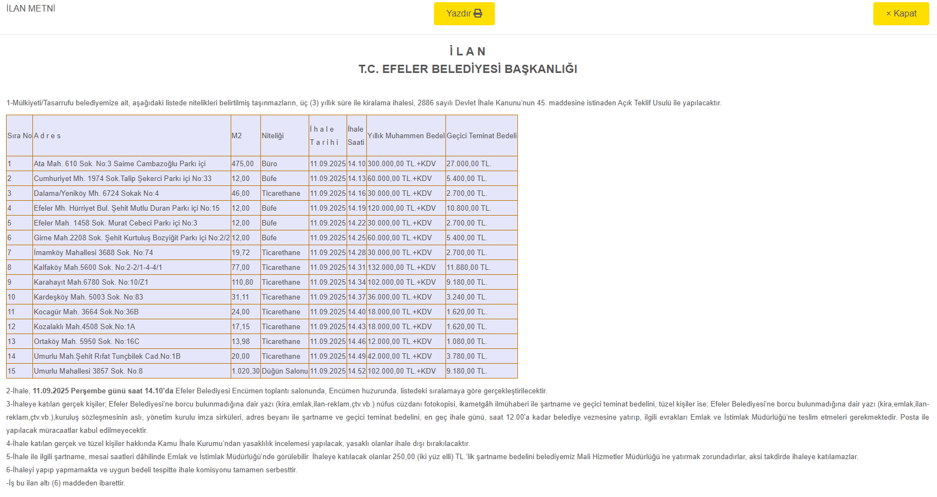The height and width of the screenshot is (497, 937).
Task: Click the Yazdır print button
Action: tap(464, 14)
